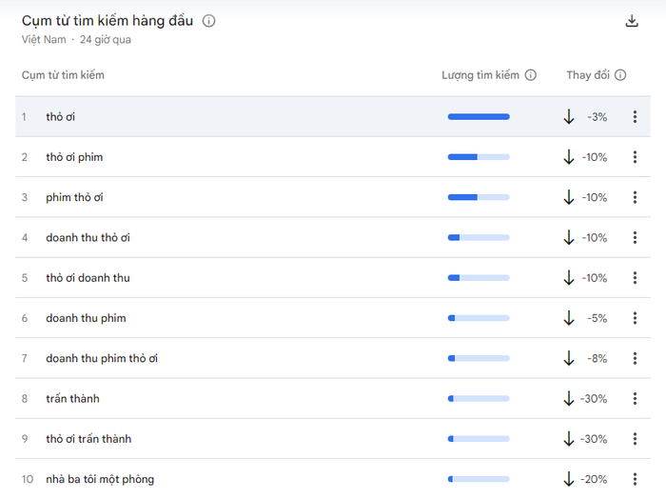Select the thỏ ơi trấn thành query
Screen dimensions: 666x499
coord(88,439)
